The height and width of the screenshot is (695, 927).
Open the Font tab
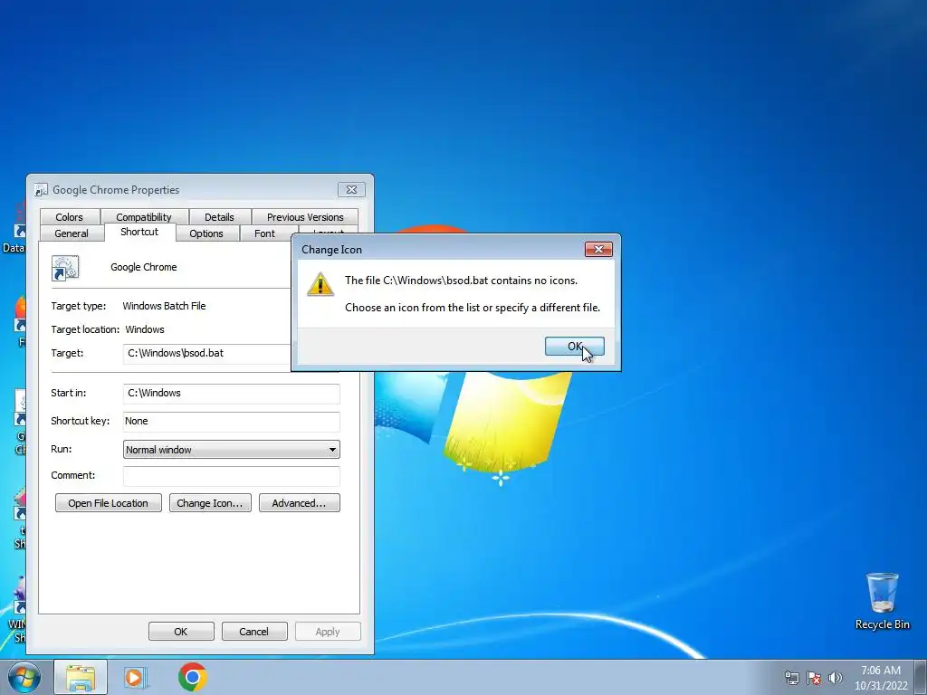tap(265, 233)
